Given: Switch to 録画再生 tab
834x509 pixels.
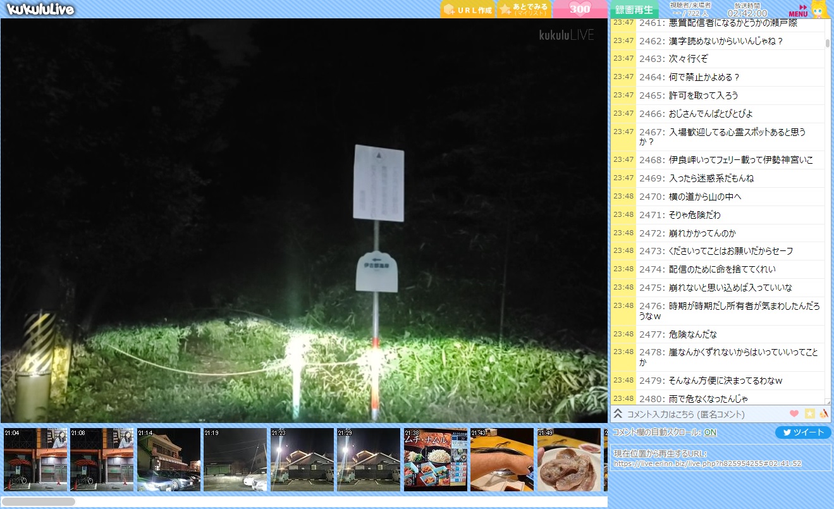Looking at the screenshot, I should click(x=634, y=9).
